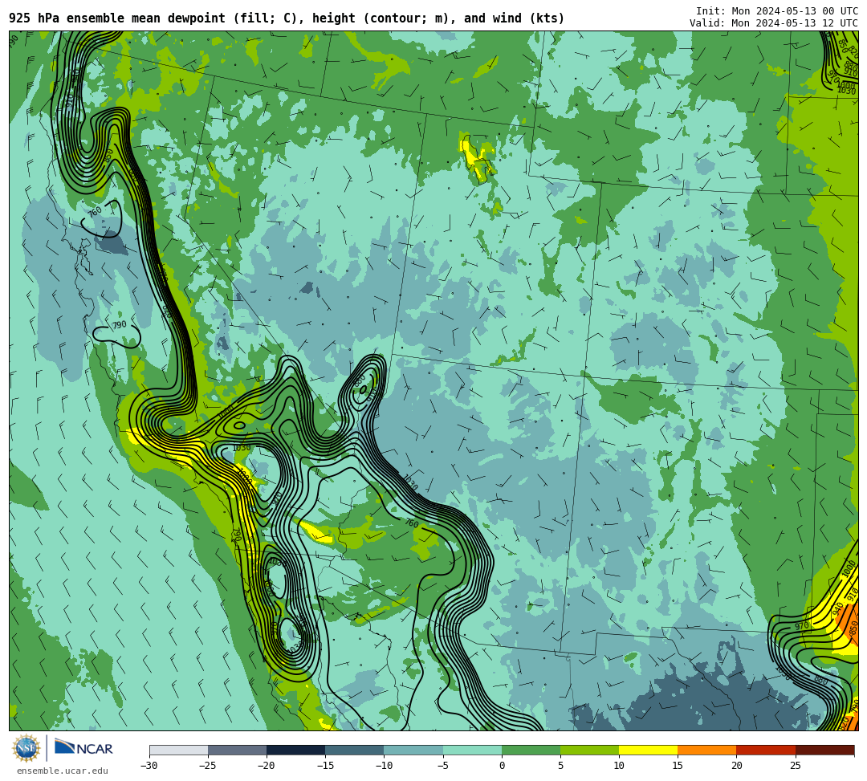The image size is (867, 781).
Task: Click the 'Valid: Mon 2024-05-13 12 UTC' text
Action: tap(774, 23)
